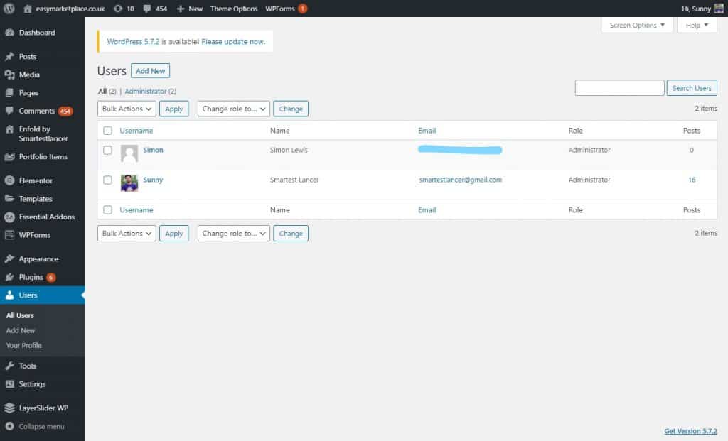
Task: Check the box for user Simon
Action: [108, 151]
